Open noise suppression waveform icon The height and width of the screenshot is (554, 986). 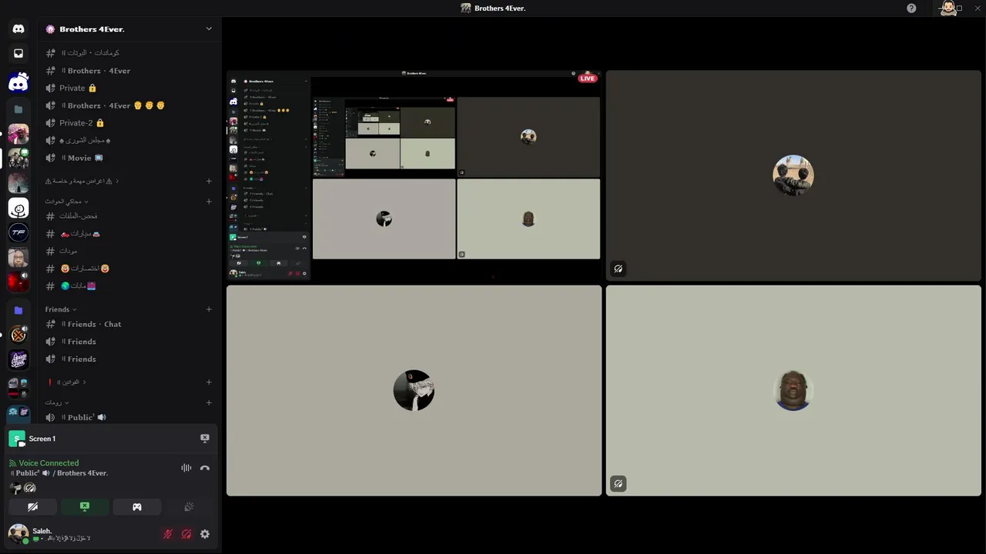coord(186,468)
